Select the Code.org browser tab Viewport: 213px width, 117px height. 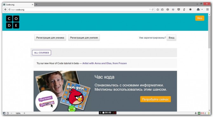pos(18,4)
